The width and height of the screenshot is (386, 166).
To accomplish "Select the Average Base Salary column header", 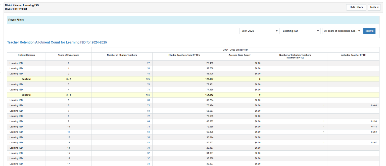I will point(239,55).
